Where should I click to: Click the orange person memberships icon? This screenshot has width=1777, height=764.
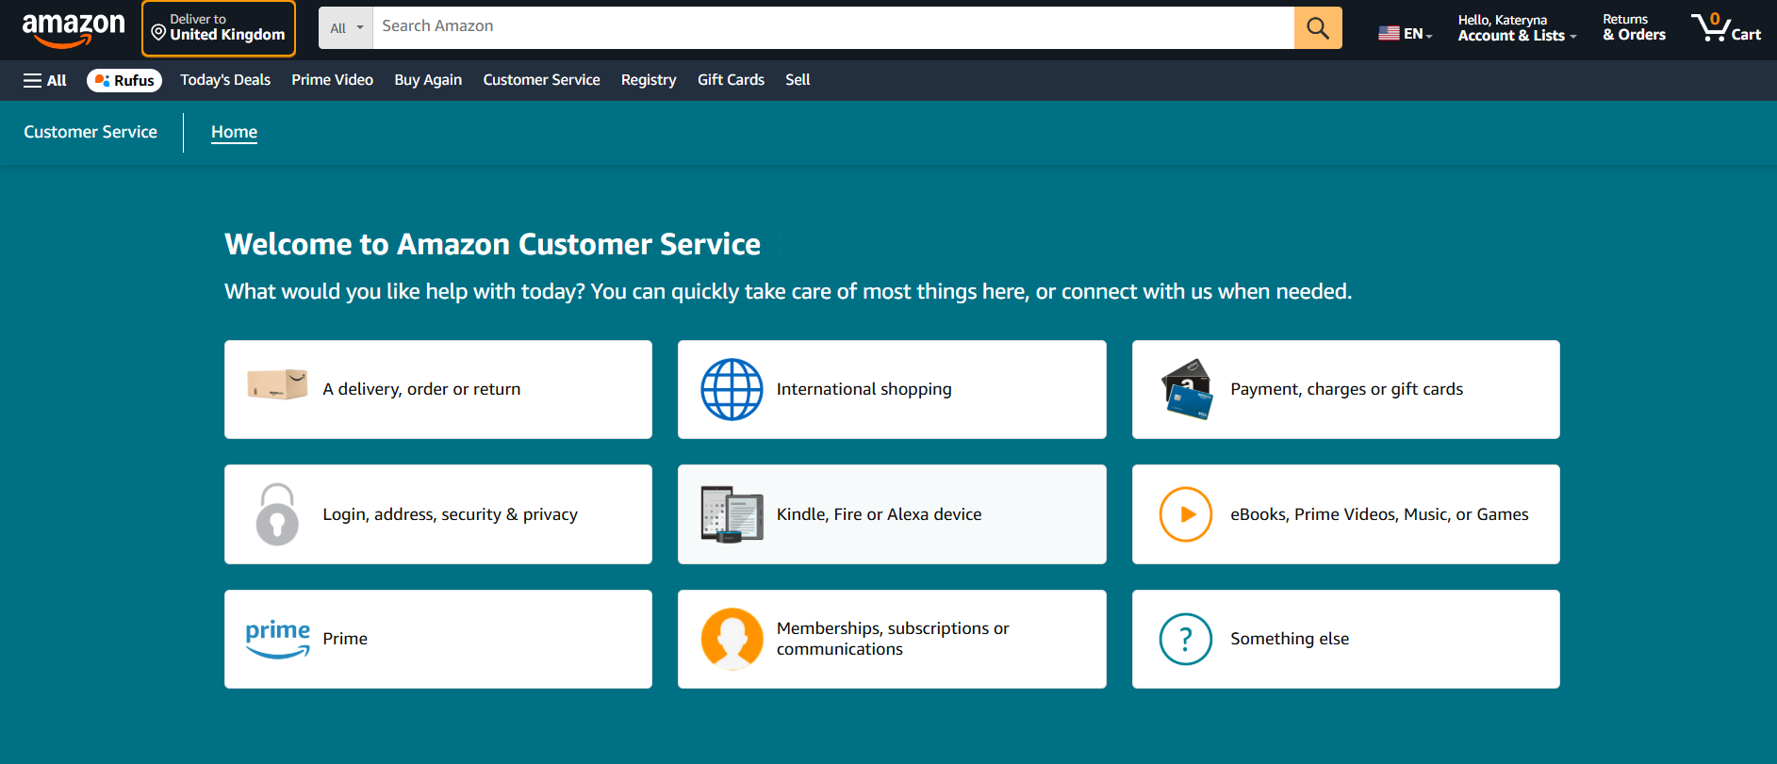point(732,639)
